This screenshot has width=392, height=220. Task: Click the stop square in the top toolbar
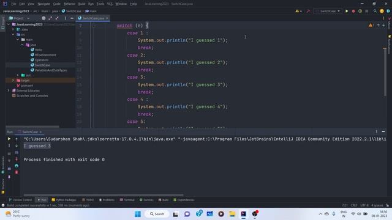[x=367, y=11]
